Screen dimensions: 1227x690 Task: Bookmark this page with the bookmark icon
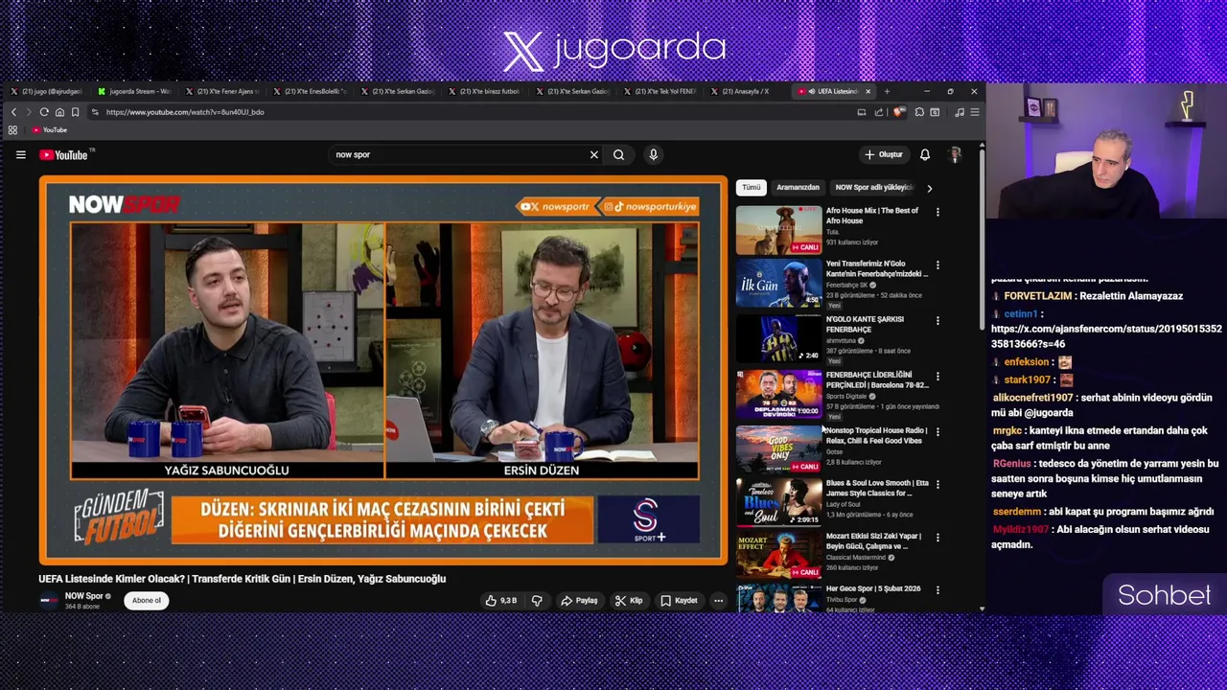click(x=75, y=112)
